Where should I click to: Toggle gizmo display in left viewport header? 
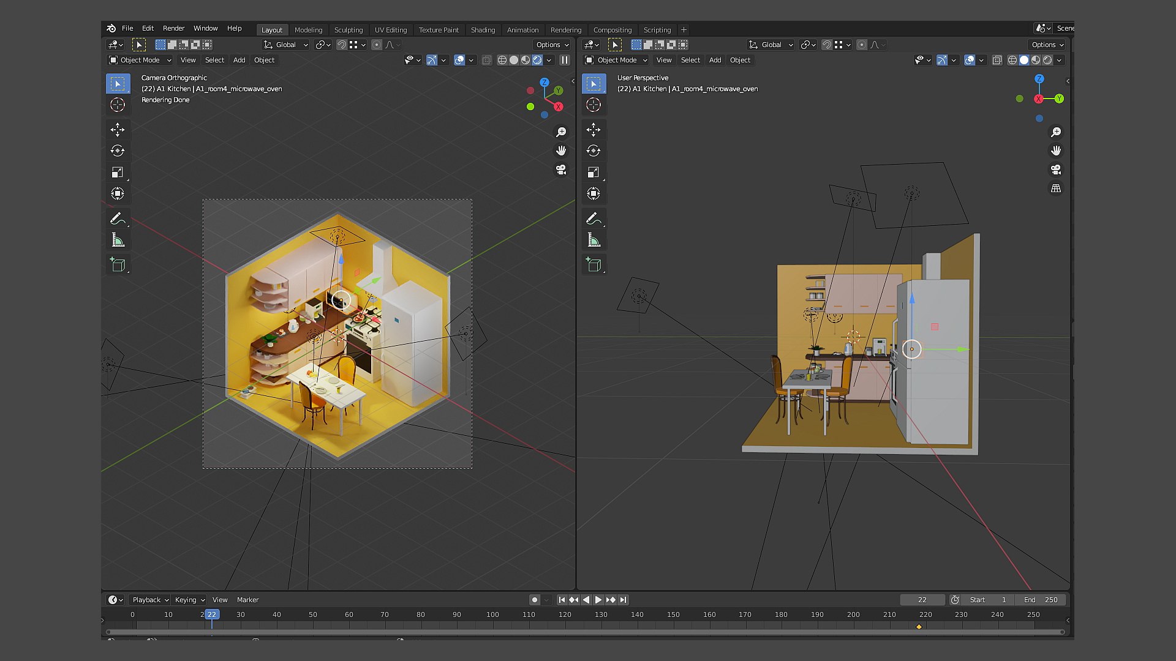pyautogui.click(x=432, y=60)
